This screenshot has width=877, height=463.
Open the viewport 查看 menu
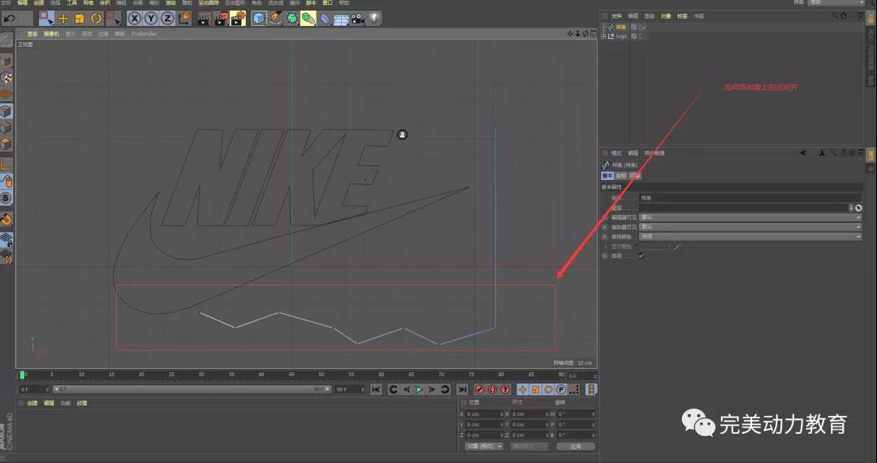pos(32,34)
